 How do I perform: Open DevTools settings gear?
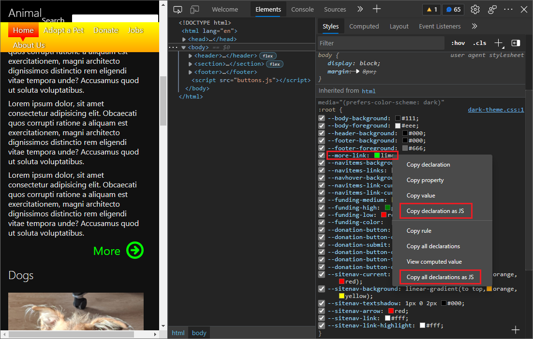[x=475, y=9]
